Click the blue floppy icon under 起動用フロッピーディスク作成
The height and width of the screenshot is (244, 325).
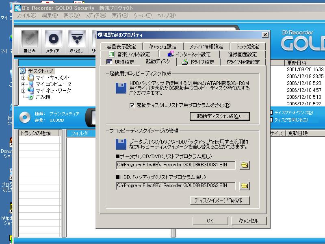point(121,88)
